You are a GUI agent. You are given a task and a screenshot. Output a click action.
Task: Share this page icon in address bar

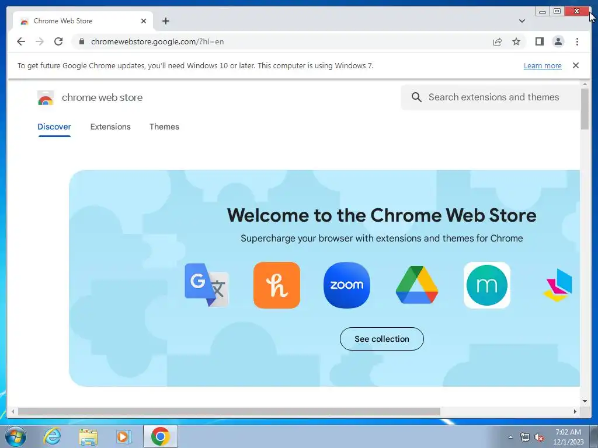(498, 41)
